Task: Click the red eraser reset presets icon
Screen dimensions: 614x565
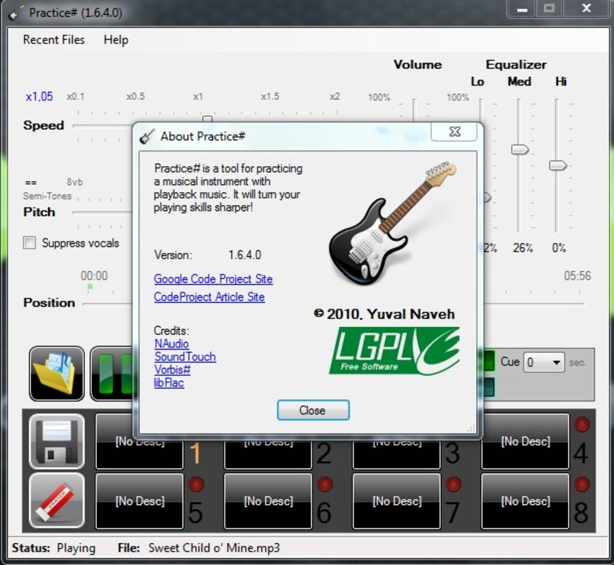Action: tap(57, 501)
